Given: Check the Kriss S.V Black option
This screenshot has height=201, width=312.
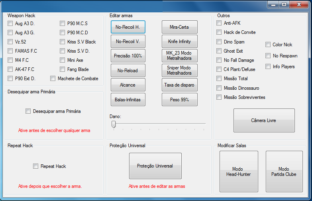Looking at the screenshot, I should point(63,42).
